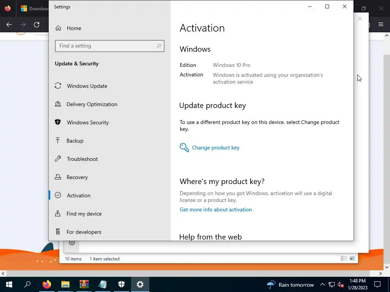
Task: Open Get more info about activation
Action: tap(216, 209)
